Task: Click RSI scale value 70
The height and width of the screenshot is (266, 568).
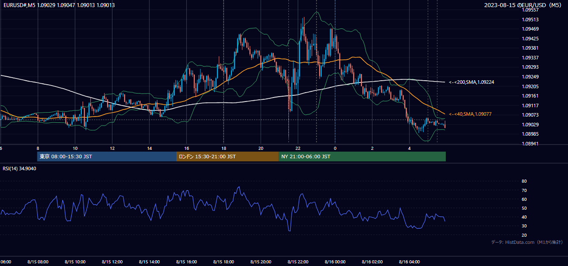Action: (x=524, y=190)
